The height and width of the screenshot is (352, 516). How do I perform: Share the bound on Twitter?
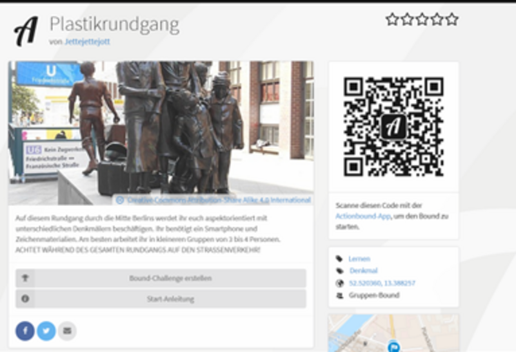(x=46, y=331)
